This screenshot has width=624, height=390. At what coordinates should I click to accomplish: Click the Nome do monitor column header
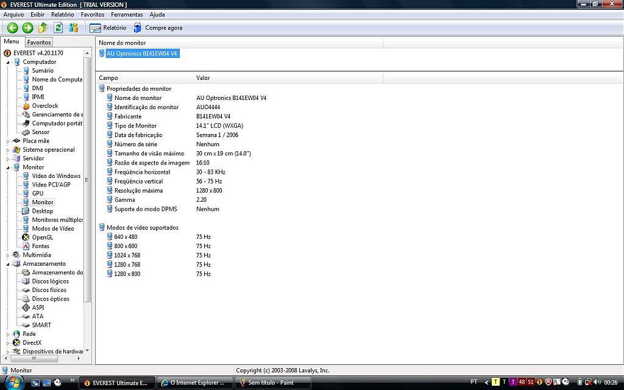click(239, 43)
